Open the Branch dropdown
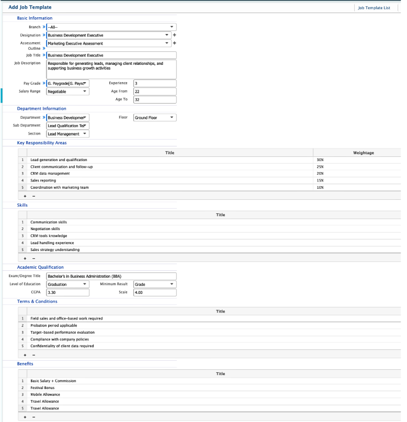Screen dimensions: 407x422 coord(111,27)
